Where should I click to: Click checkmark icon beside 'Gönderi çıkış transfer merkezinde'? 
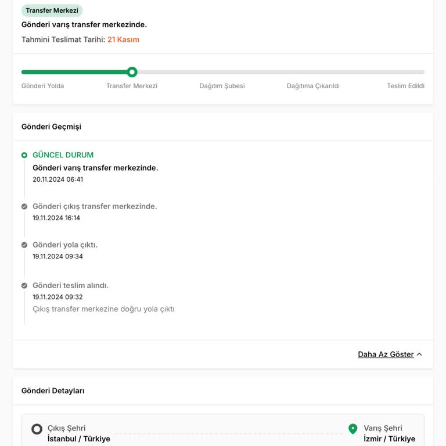(x=24, y=206)
